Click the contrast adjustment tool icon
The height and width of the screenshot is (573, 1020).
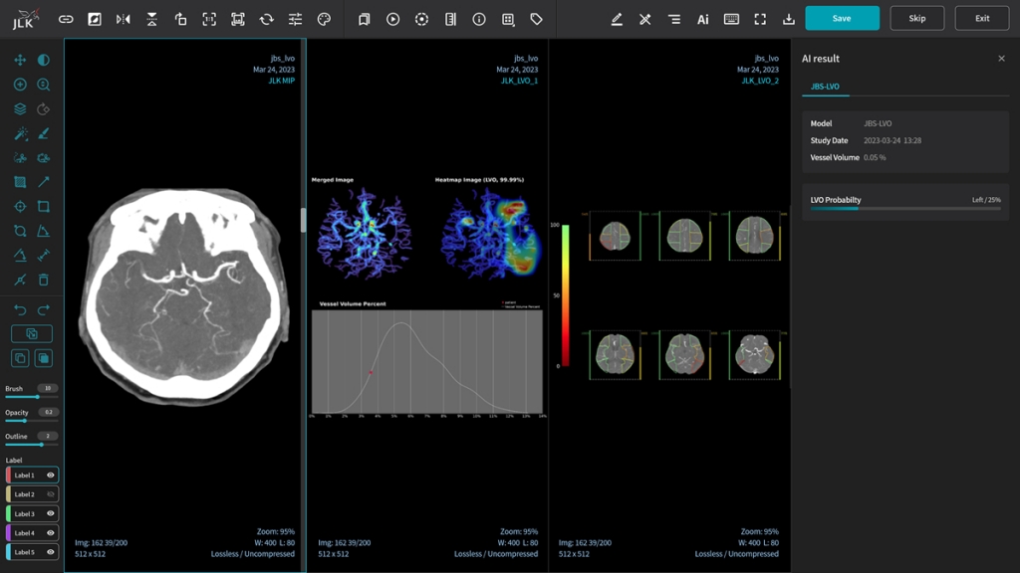pyautogui.click(x=44, y=60)
